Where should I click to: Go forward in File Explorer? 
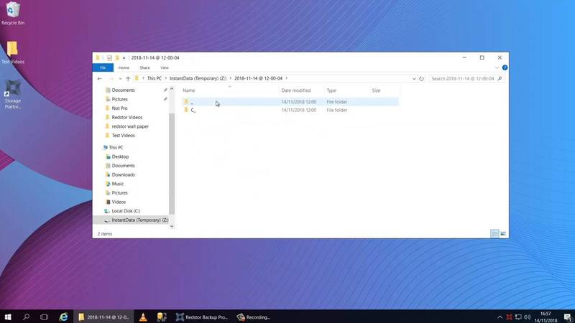[x=111, y=78]
